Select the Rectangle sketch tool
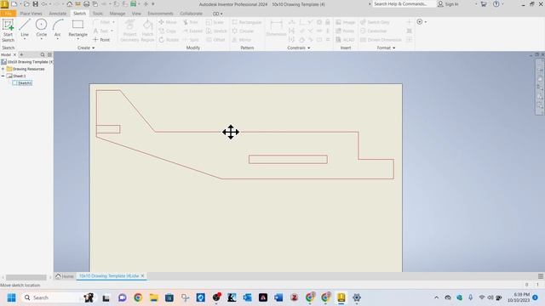 click(77, 28)
